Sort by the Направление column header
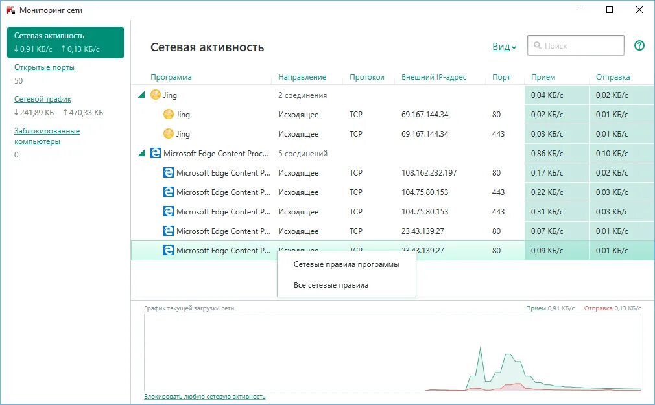Screen dimensions: 655x405 click(302, 77)
